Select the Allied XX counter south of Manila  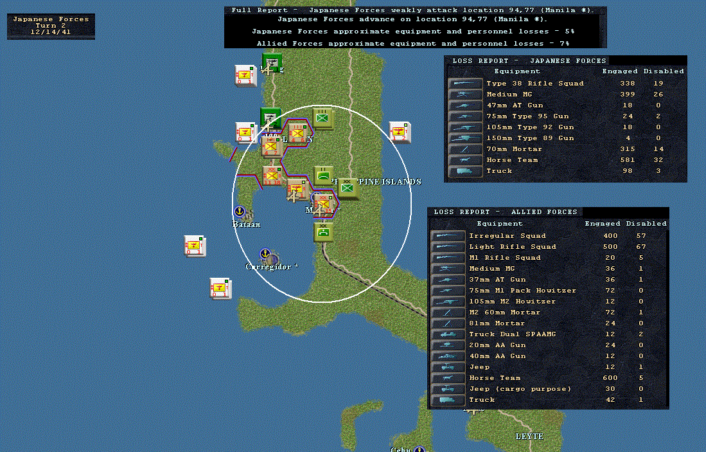coord(323,233)
